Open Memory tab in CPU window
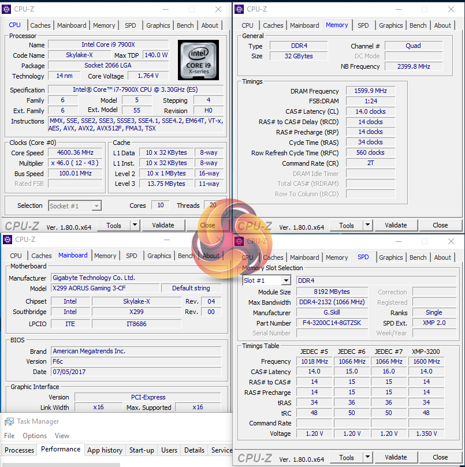 [x=104, y=25]
